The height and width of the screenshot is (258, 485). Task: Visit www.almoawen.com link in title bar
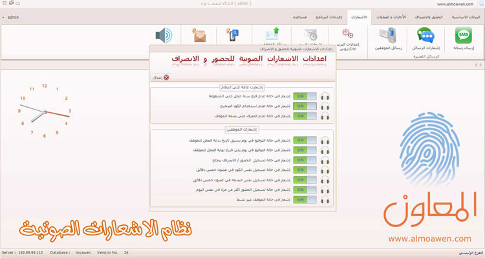(455, 4)
